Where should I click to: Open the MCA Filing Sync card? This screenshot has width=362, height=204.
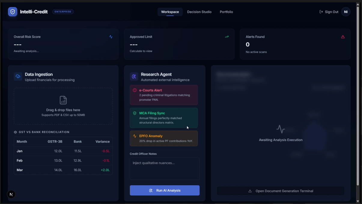(x=164, y=118)
